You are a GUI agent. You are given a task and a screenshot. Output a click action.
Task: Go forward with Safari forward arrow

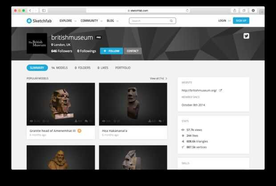click(x=35, y=11)
